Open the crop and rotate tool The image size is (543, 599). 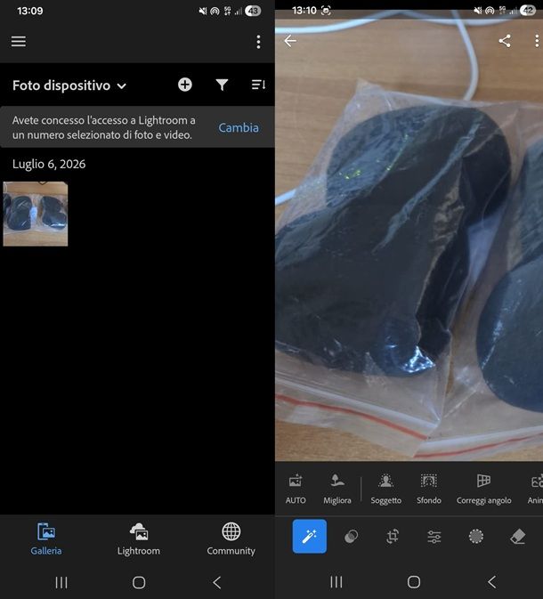393,537
